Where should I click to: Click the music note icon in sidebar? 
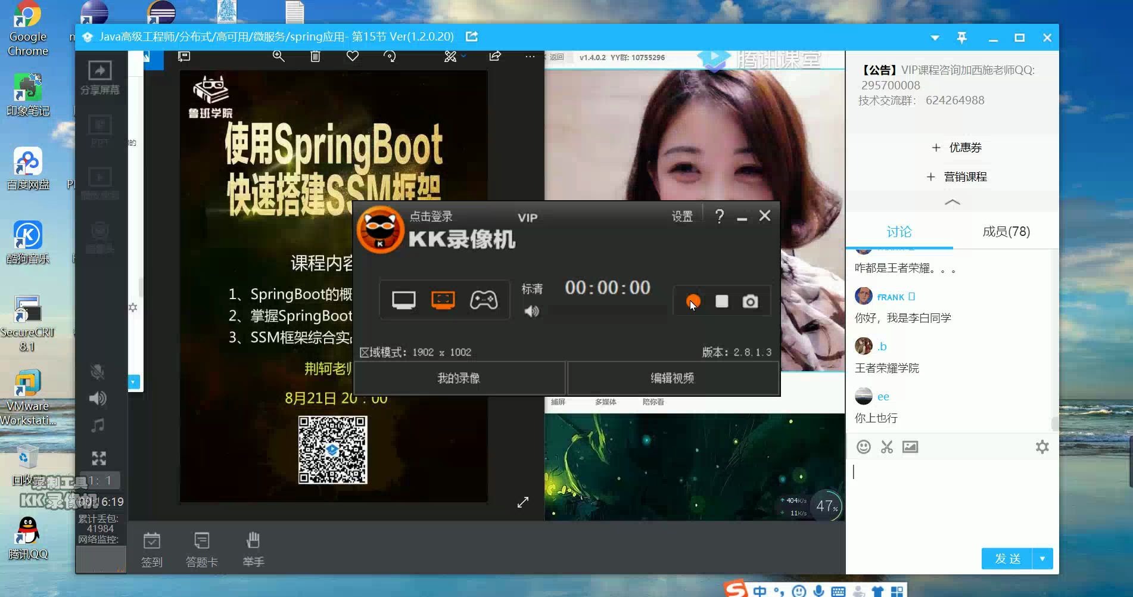[98, 425]
